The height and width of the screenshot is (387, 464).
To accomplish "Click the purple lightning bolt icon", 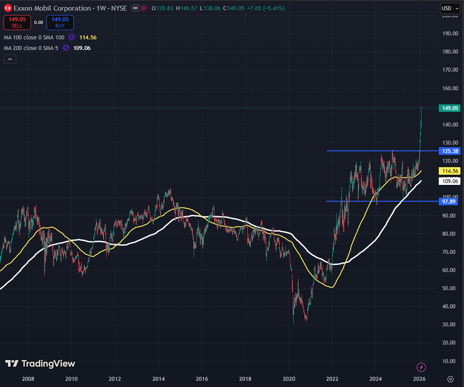I will coord(421,367).
